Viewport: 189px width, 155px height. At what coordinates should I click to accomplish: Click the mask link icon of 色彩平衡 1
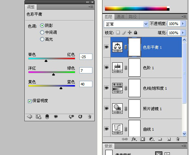tap(126, 47)
